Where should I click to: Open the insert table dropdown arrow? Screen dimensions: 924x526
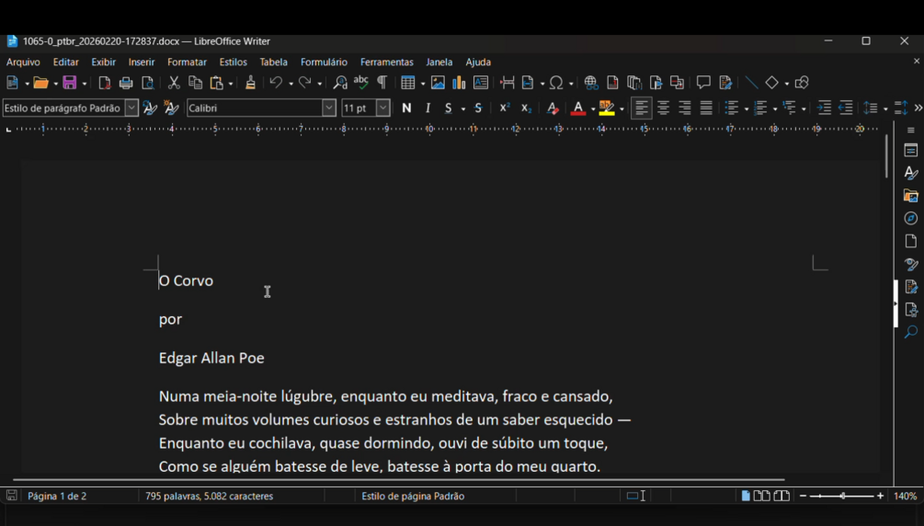click(423, 84)
